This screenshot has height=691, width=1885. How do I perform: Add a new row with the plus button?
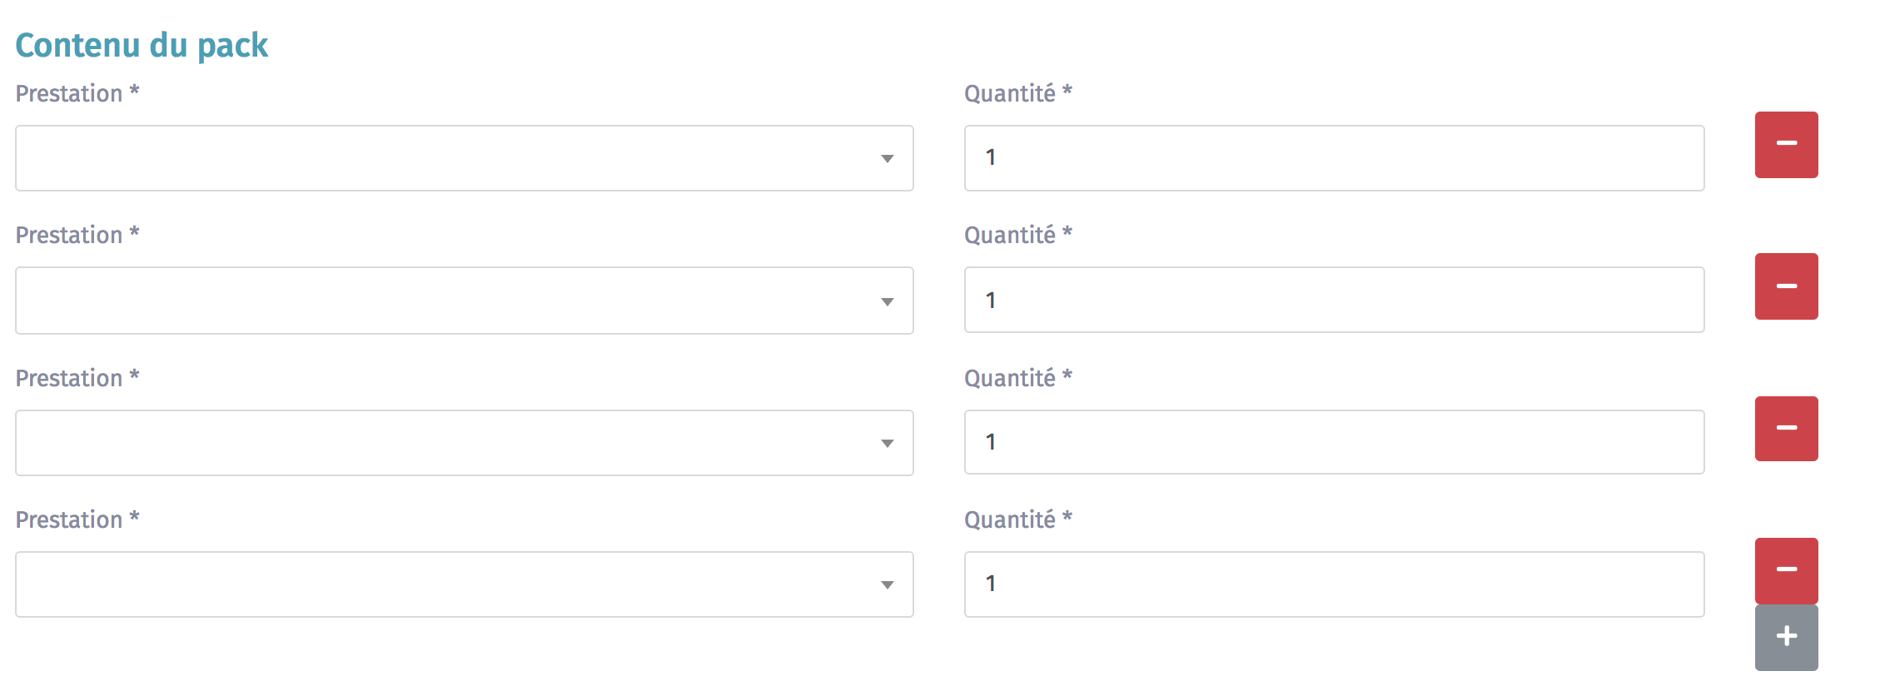(1786, 638)
